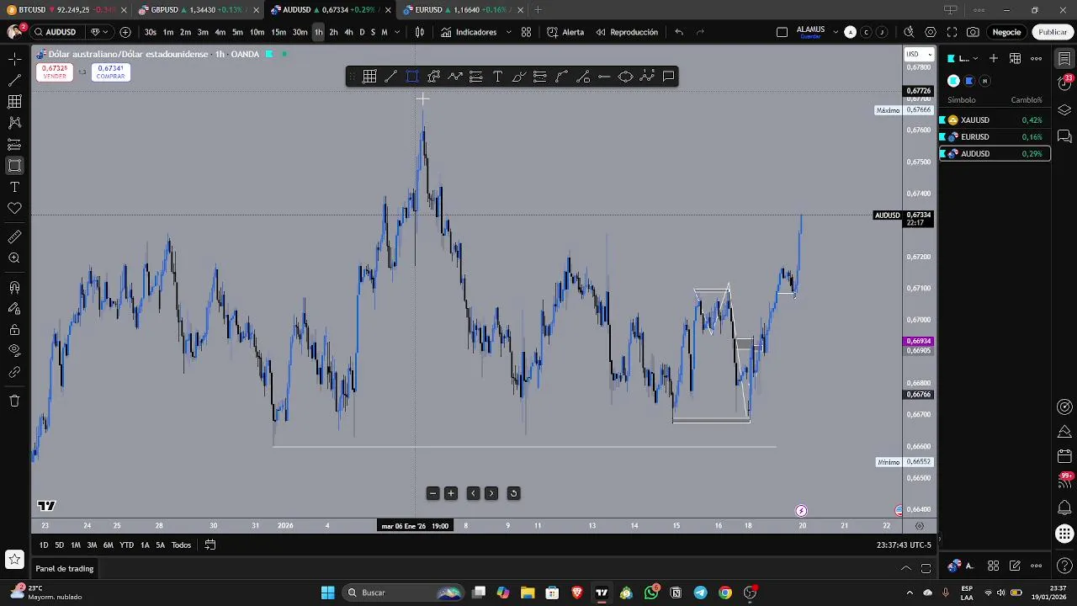This screenshot has height=606, width=1077.
Task: Toggle lock all drawings
Action: (x=14, y=330)
